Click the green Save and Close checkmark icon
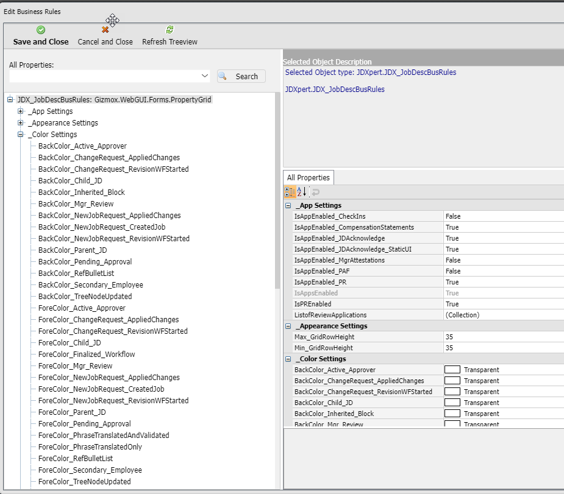 click(41, 30)
